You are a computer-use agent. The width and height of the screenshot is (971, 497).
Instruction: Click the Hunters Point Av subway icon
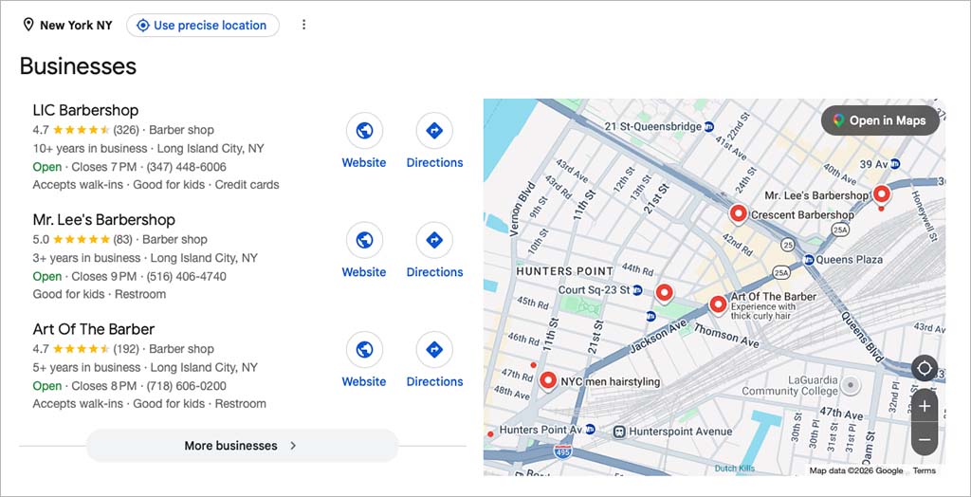590,429
